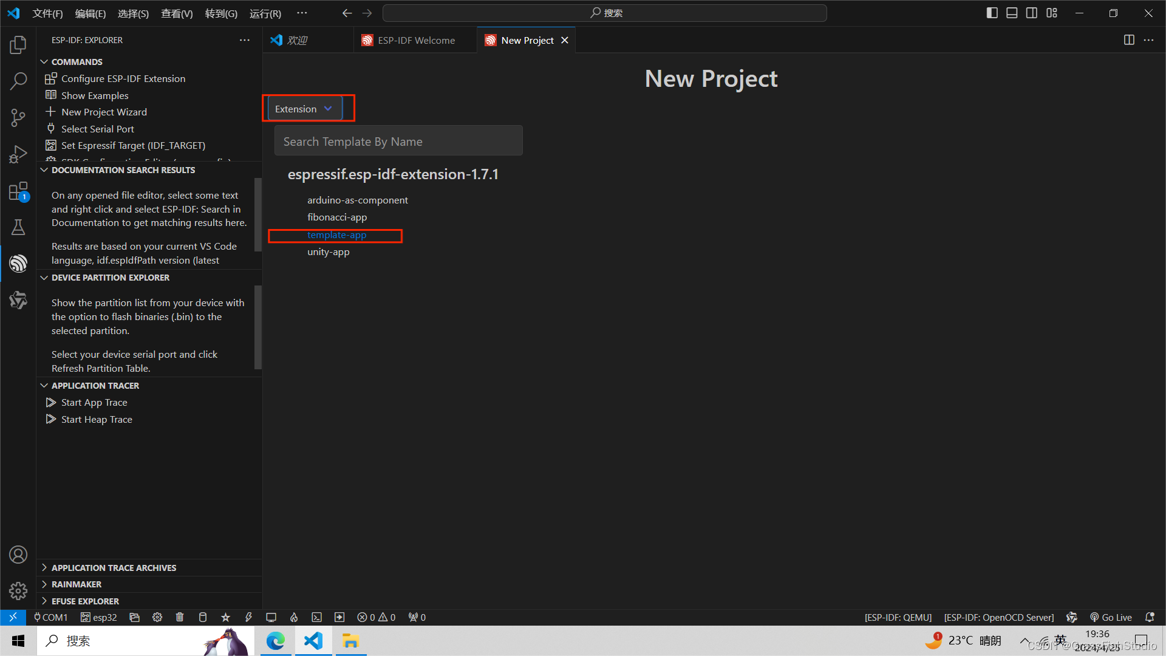Viewport: 1166px width, 656px height.
Task: Expand the RAINMAKER section
Action: [77, 584]
